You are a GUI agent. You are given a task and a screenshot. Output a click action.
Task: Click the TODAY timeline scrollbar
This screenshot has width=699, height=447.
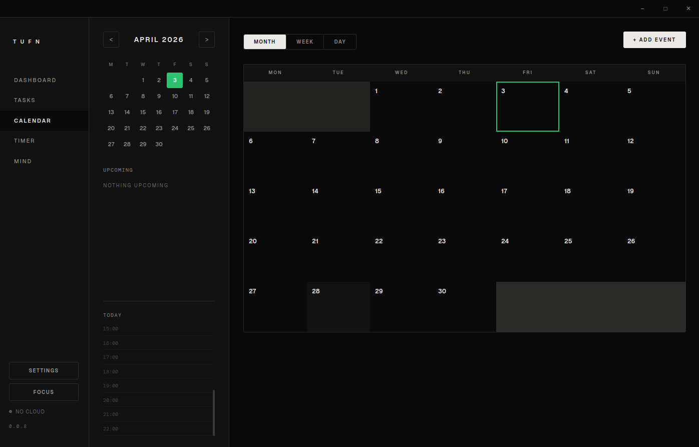tap(214, 413)
